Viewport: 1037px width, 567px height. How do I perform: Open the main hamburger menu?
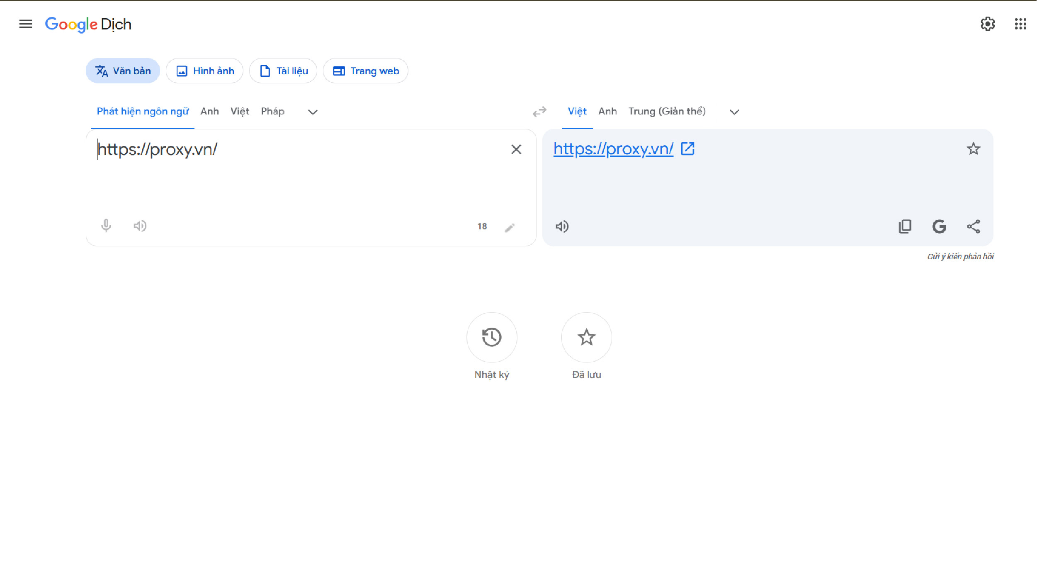[x=26, y=24]
